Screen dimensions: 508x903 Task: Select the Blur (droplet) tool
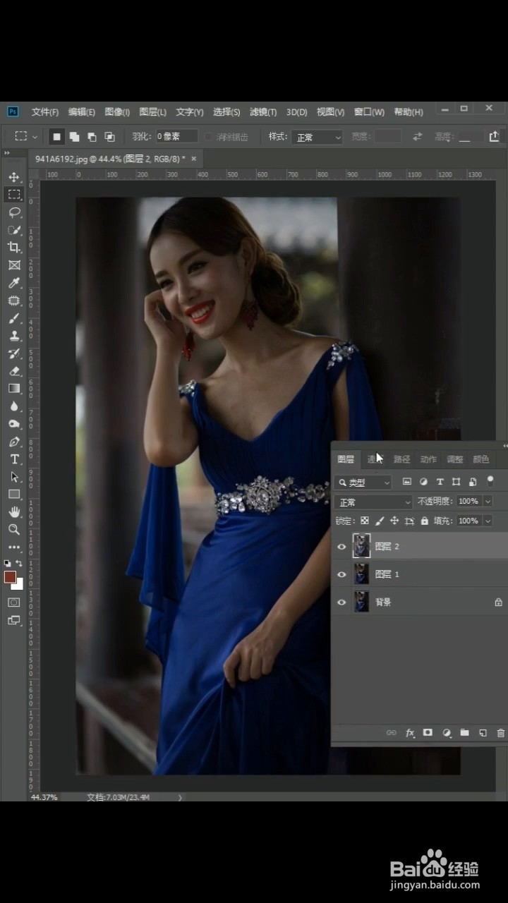14,406
